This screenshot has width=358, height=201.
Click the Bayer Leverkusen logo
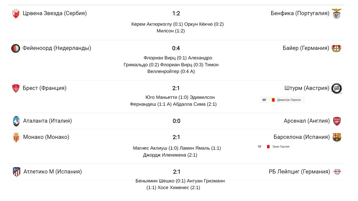click(337, 48)
